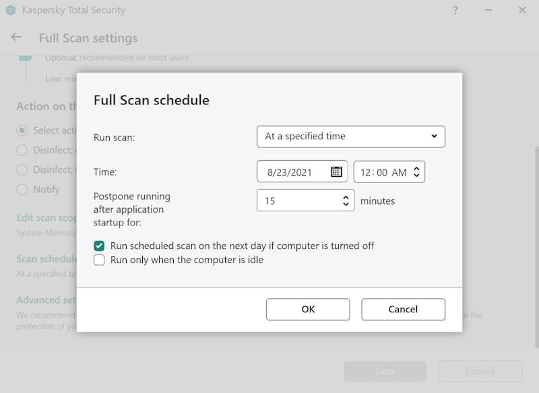Enable Run only when computer is idle
The height and width of the screenshot is (393, 539).
coord(99,260)
